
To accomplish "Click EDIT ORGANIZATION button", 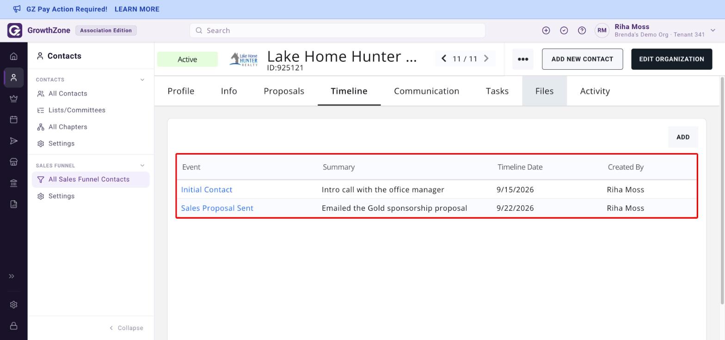I will click(x=672, y=59).
